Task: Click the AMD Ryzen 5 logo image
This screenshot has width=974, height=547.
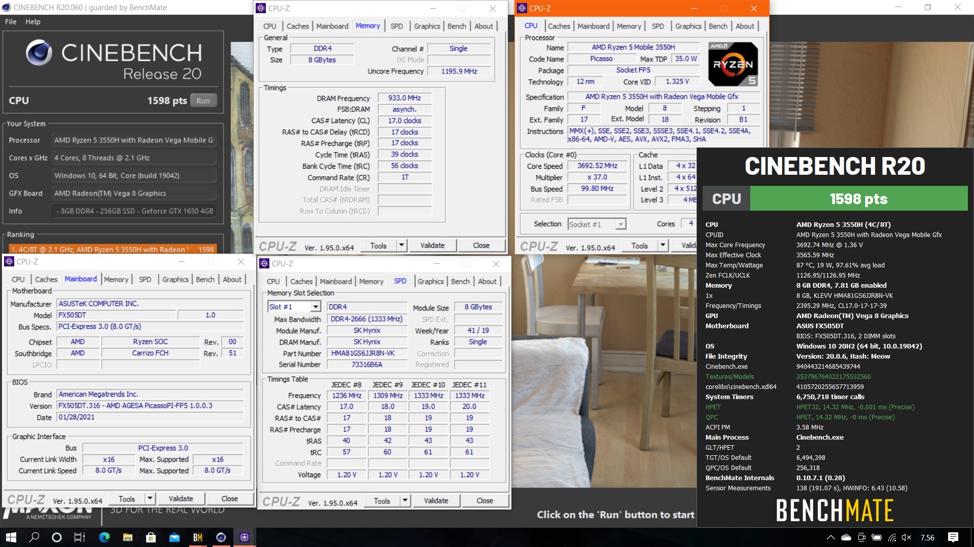Action: point(733,64)
